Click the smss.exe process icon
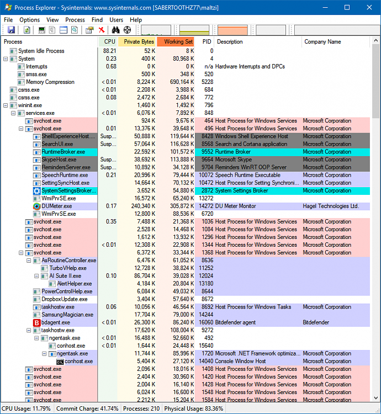The image size is (381, 414). 21,75
